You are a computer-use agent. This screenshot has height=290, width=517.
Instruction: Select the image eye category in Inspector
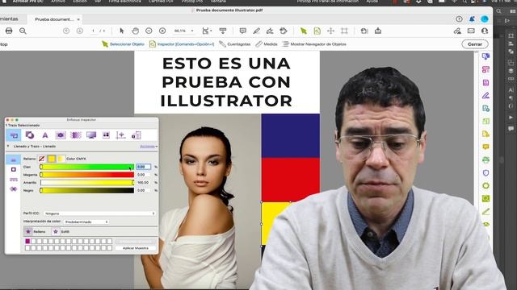tap(61, 135)
